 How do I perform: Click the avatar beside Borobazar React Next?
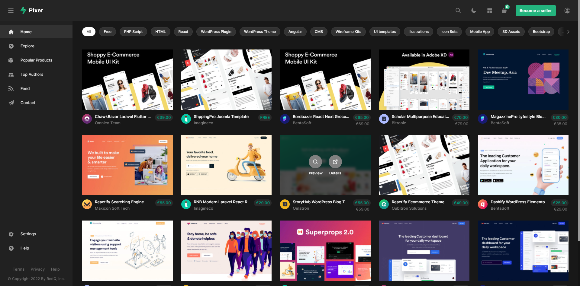click(x=285, y=119)
